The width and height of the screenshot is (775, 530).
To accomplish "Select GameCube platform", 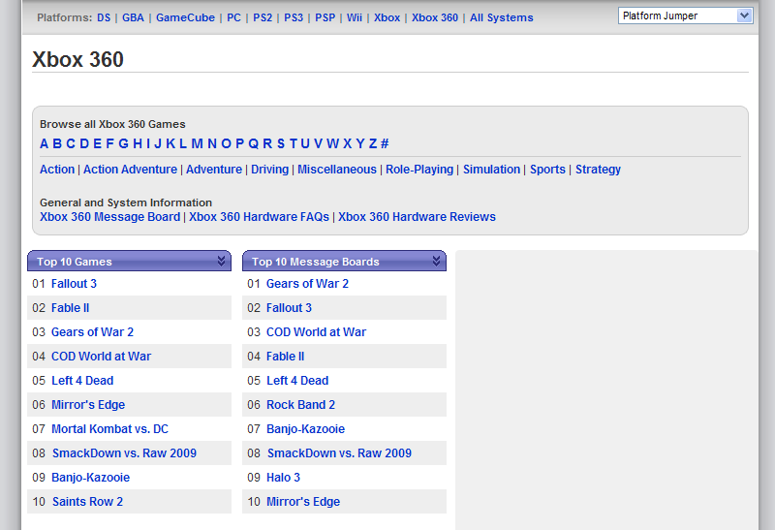I will pyautogui.click(x=185, y=17).
